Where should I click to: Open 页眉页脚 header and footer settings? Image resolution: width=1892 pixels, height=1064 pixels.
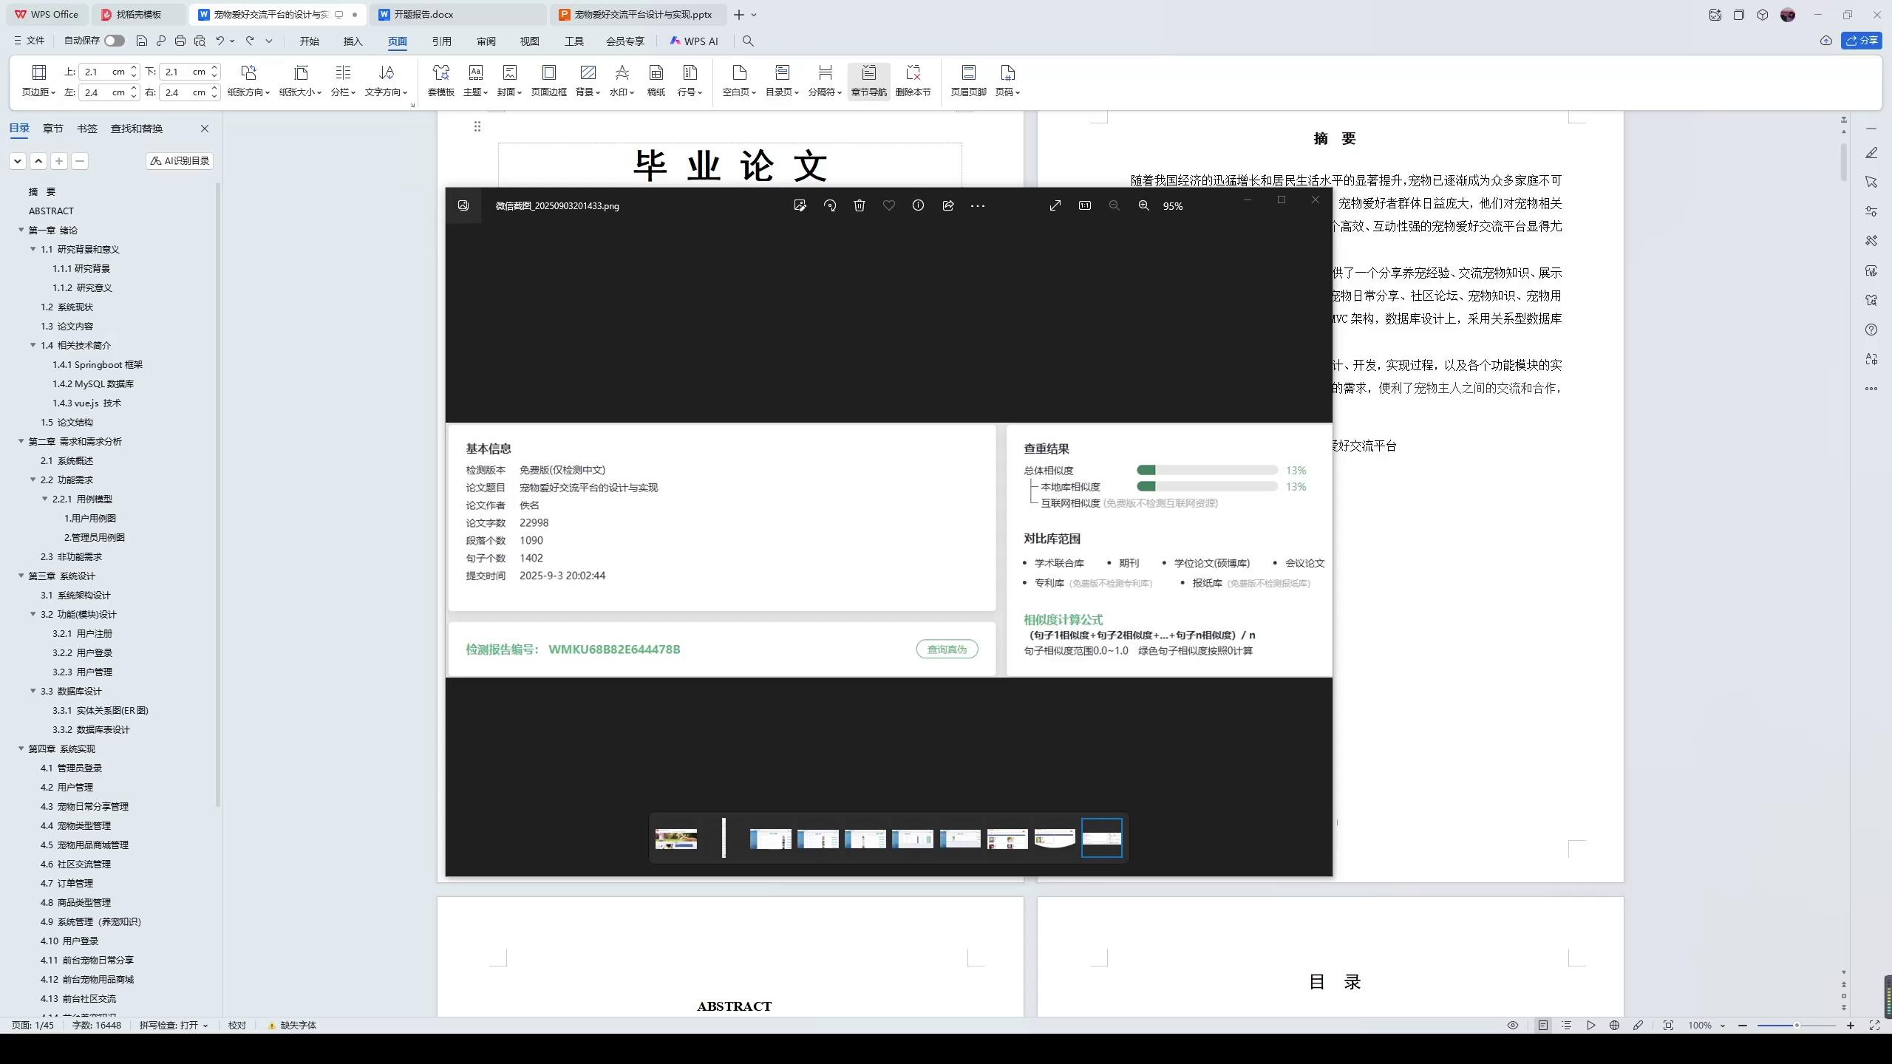[967, 80]
